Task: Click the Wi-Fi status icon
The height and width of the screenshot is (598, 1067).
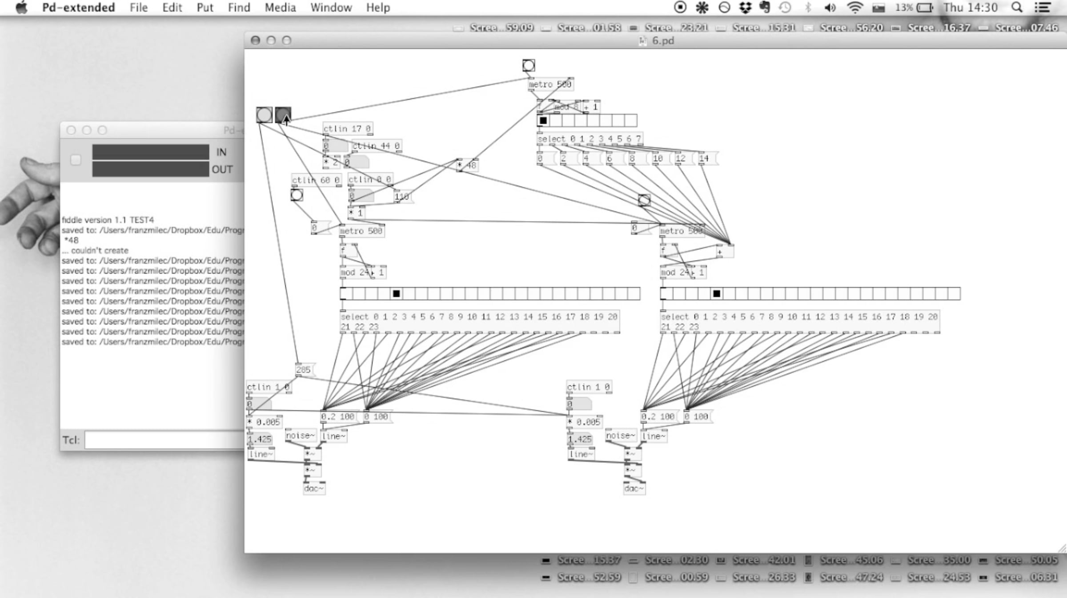Action: click(x=854, y=8)
